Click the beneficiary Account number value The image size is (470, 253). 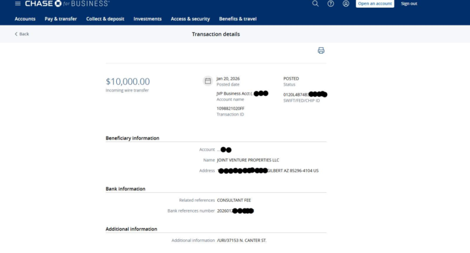224,150
